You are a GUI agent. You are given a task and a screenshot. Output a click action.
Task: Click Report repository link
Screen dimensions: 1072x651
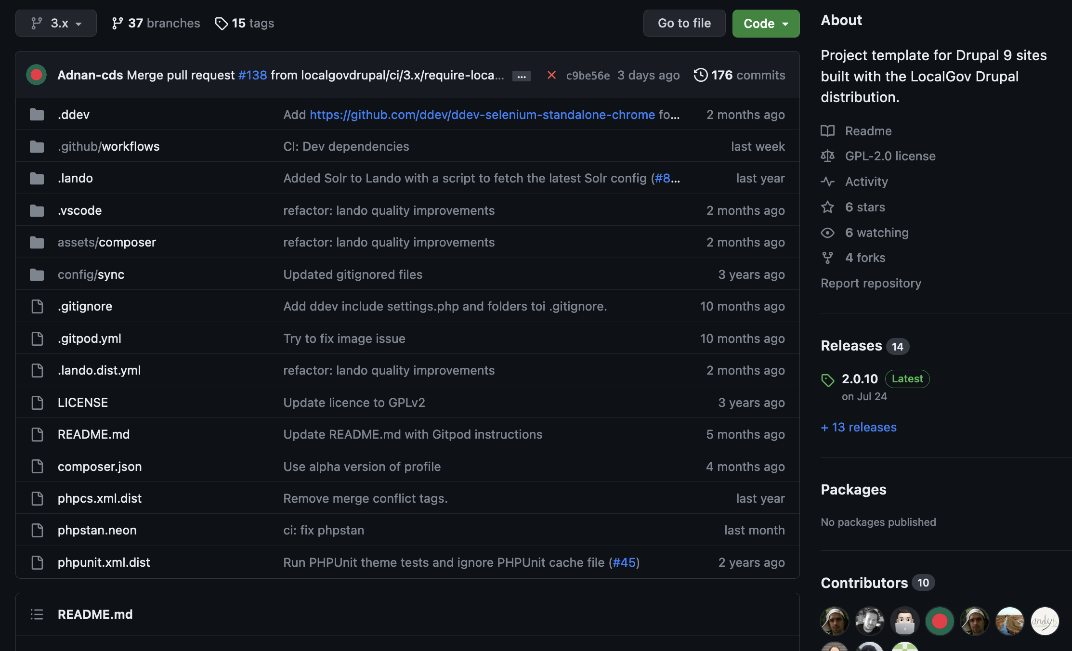coord(871,283)
